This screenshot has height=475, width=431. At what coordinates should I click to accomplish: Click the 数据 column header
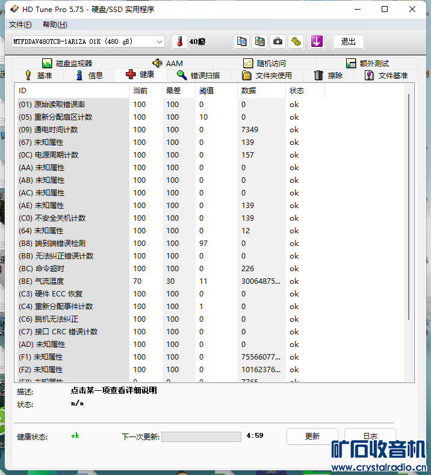tap(261, 91)
